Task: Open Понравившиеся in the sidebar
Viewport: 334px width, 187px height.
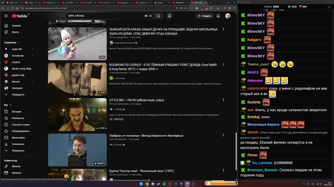Action: coord(20,131)
